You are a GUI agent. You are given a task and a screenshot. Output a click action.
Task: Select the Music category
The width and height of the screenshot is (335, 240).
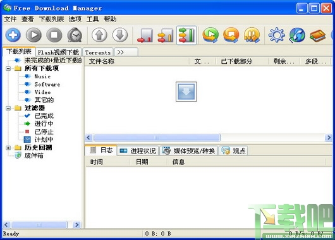(42, 76)
